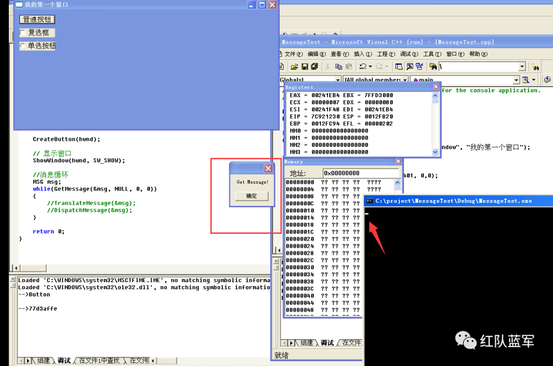Click left arrow of code editor horizontal scrollbar
Screen dimensions: 553x366
(15, 268)
